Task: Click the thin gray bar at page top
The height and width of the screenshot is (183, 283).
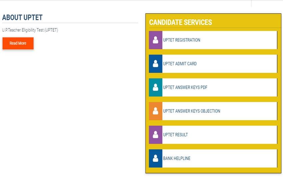Action: pyautogui.click(x=133, y=0)
